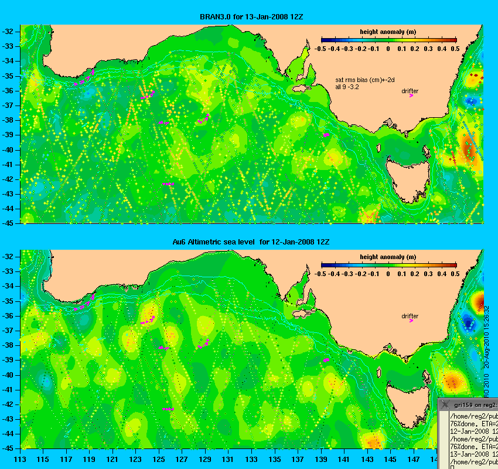Click the bottom panel's '-44' latitude label
The height and width of the screenshot is (469, 498).
[8, 434]
